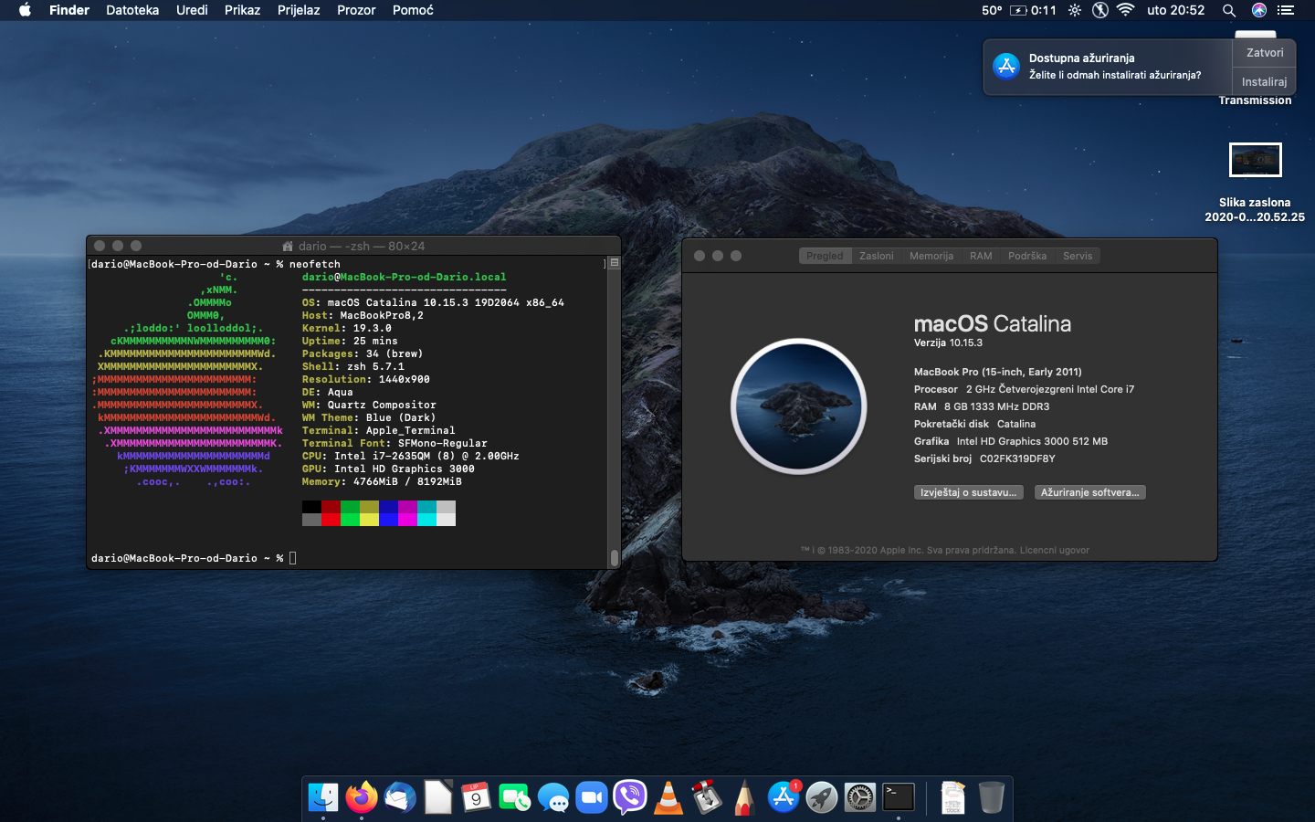Switch to the Servis tab
The image size is (1315, 822).
[x=1078, y=256]
